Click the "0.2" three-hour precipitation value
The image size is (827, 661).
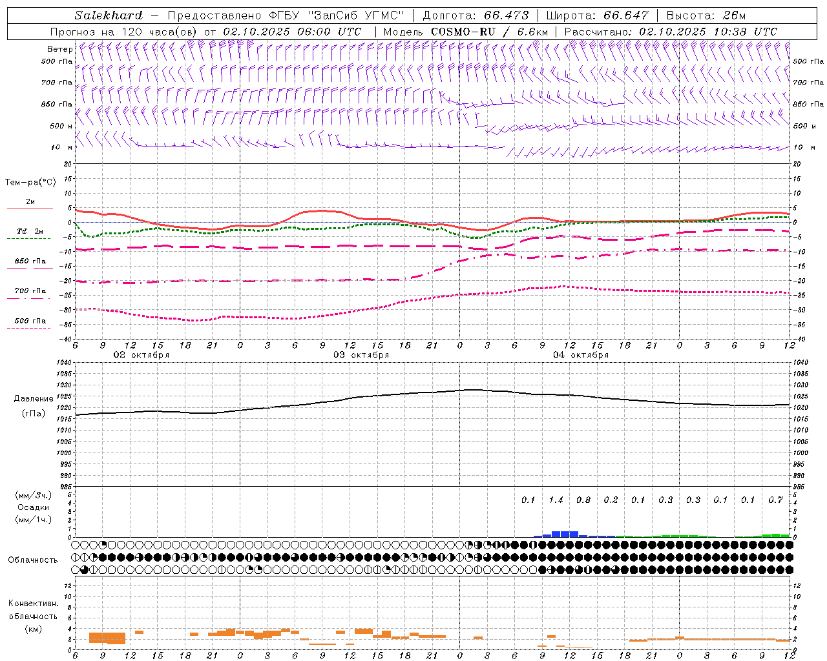click(611, 500)
